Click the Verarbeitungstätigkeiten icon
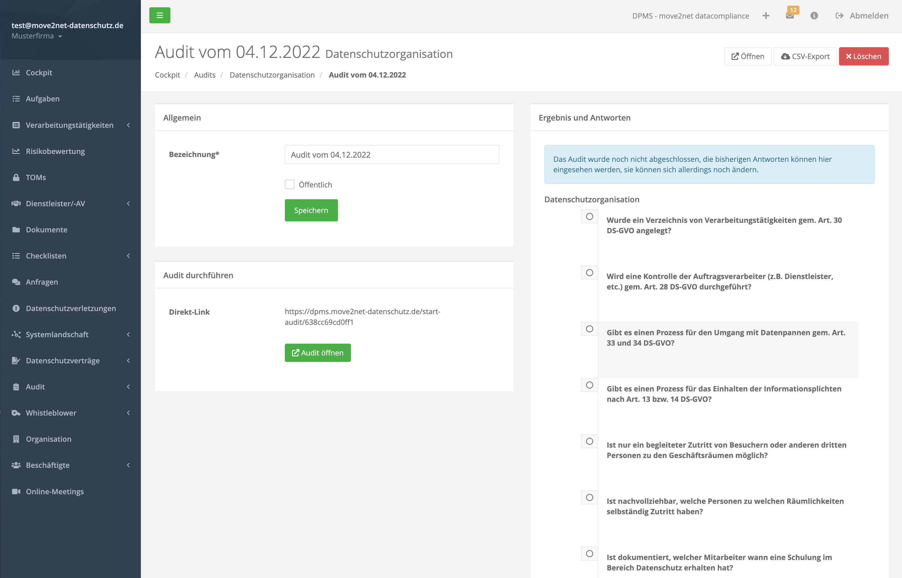902x578 pixels. (16, 125)
